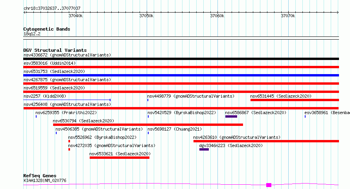Open nsv5420529 (ByrskaBishop2022) label

[182, 113]
